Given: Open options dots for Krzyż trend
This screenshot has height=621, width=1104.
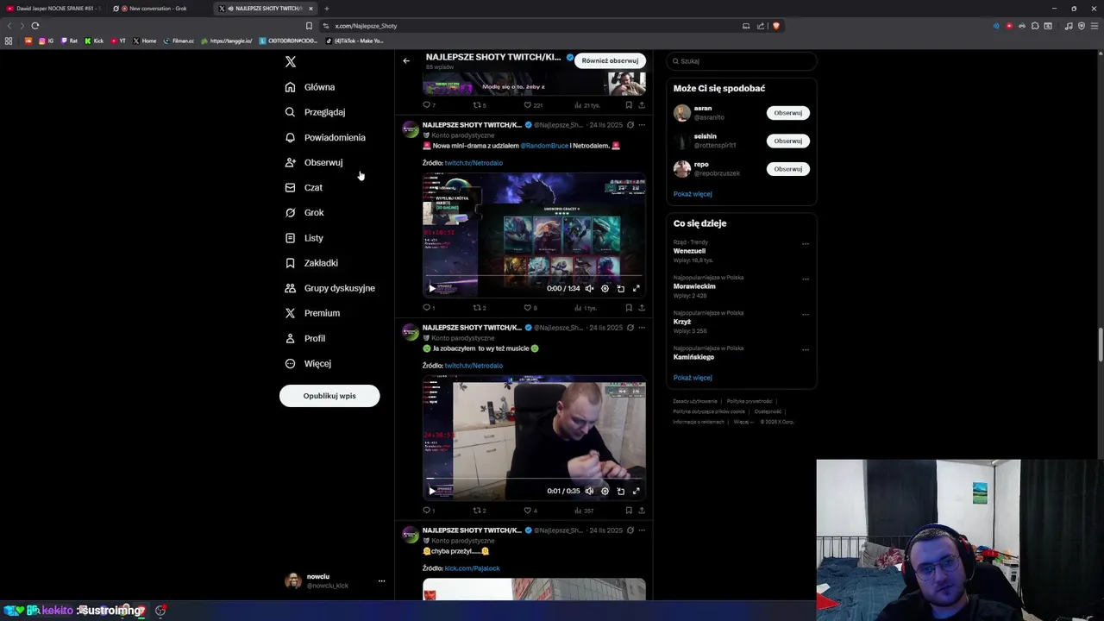Looking at the screenshot, I should coord(806,315).
